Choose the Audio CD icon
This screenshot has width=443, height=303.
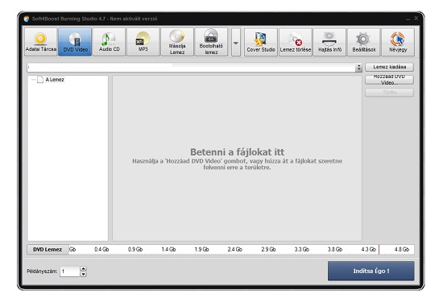[x=109, y=42]
